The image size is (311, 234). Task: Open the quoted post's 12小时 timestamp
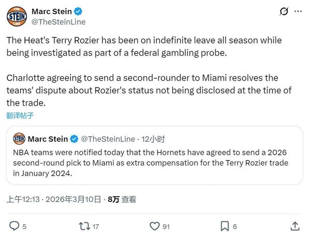(154, 139)
